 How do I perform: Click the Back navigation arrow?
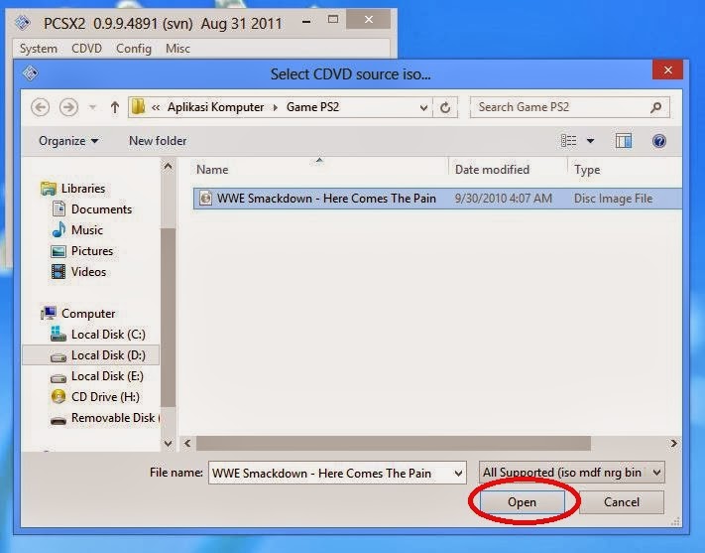coord(40,107)
